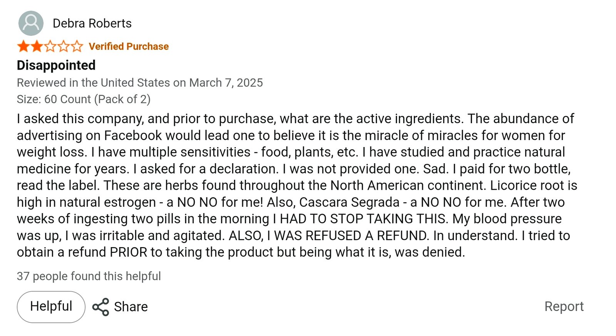616x336 pixels.
Task: Click the second filled orange star
Action: [37, 47]
